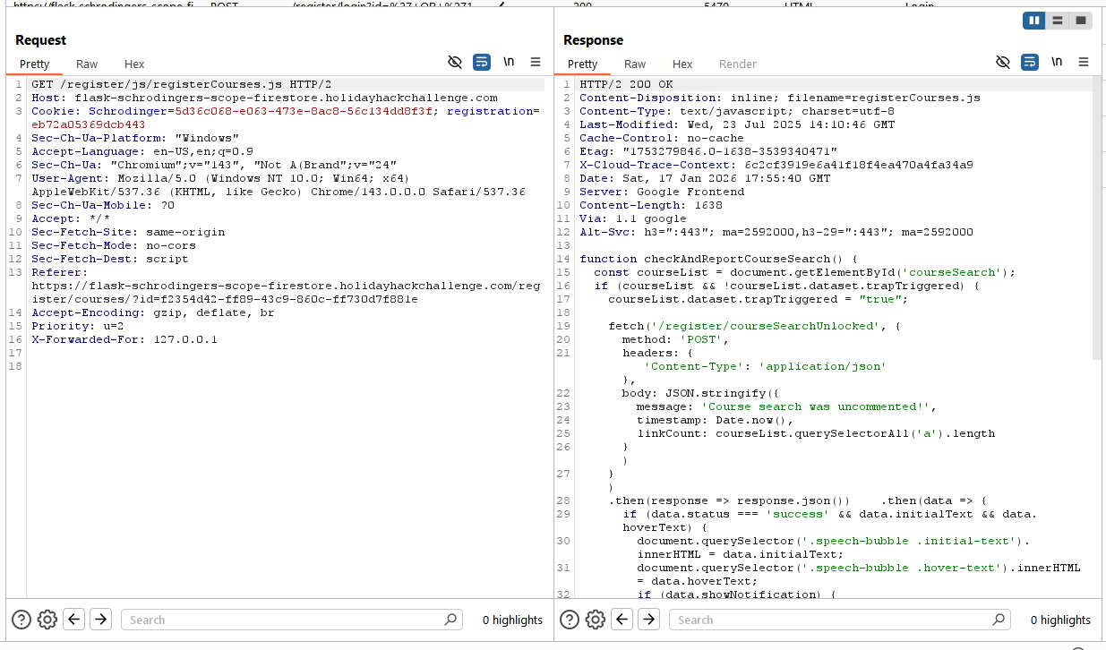This screenshot has width=1106, height=650.
Task: Click 'Course search was uncommented!' message line
Action: (787, 406)
